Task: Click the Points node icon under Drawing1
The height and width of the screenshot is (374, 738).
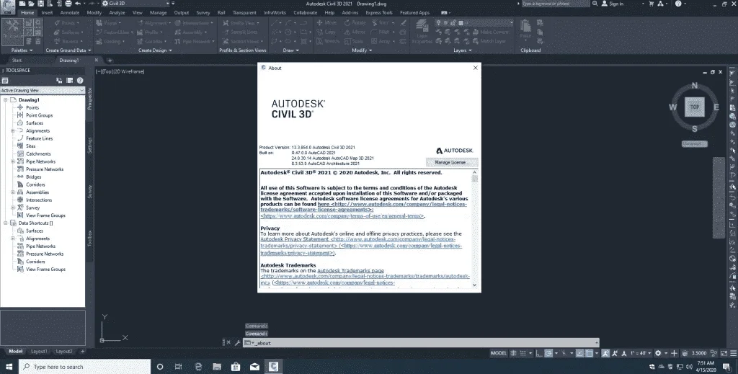Action: 20,107
